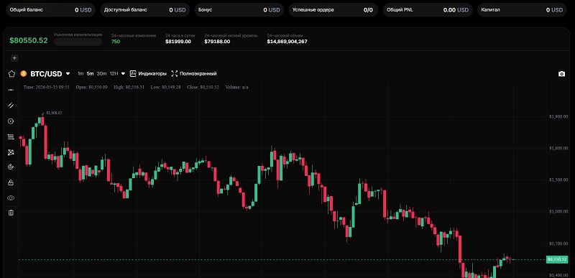Click the current price $80550.52 in green
The height and width of the screenshot is (278, 575).
pos(29,41)
